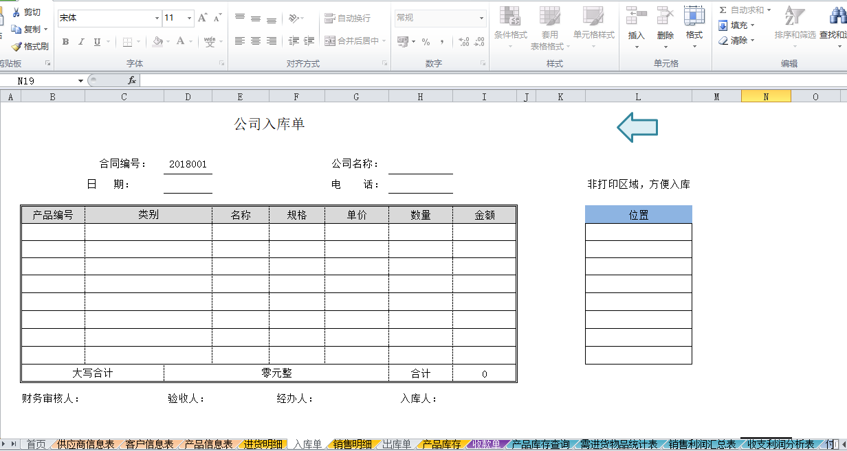Expand Merge and Center dropdown arrow

[x=383, y=41]
